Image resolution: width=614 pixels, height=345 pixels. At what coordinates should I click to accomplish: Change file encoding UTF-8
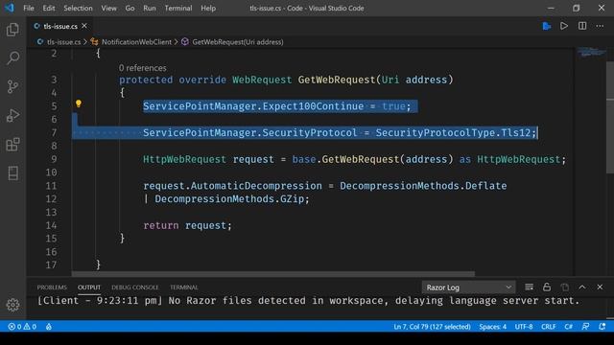[x=524, y=327]
